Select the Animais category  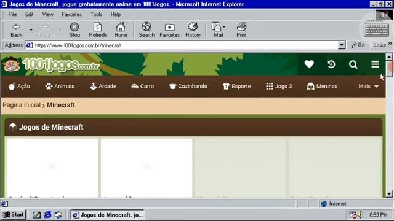(60, 86)
